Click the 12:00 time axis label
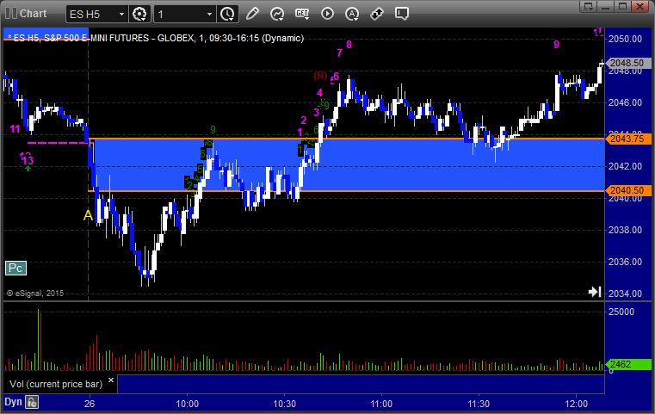The width and height of the screenshot is (655, 414). [x=577, y=404]
